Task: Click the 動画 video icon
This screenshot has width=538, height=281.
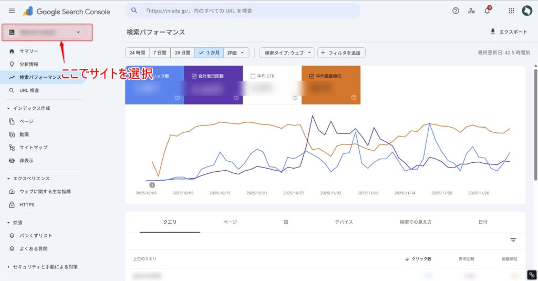Action: click(x=12, y=134)
